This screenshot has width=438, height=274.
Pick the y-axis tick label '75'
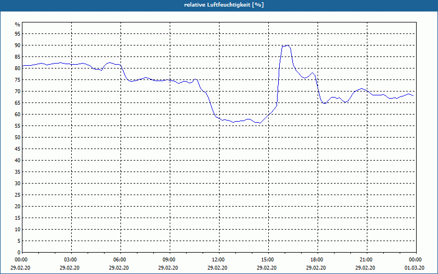(x=18, y=80)
